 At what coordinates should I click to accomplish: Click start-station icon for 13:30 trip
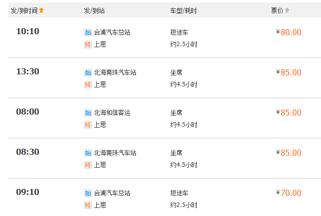(x=88, y=72)
